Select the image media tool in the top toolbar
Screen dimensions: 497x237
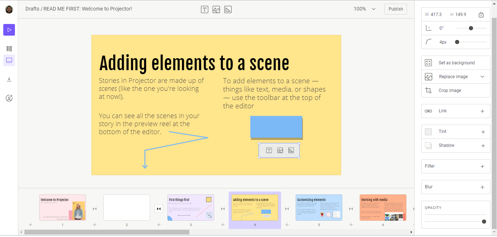[216, 9]
